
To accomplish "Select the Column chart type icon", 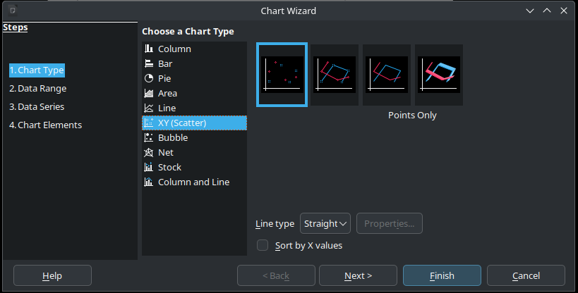I will 149,49.
